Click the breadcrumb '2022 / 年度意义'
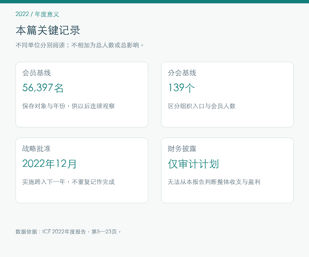 pyautogui.click(x=37, y=14)
